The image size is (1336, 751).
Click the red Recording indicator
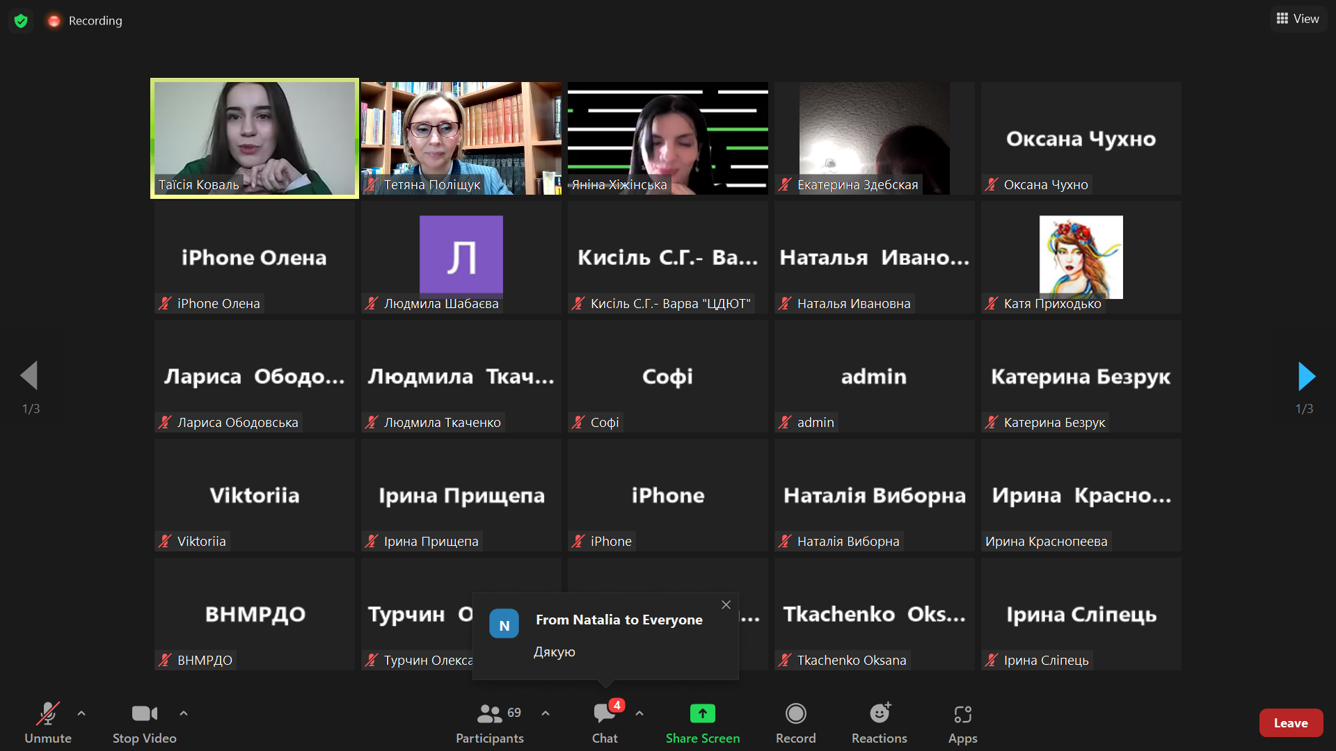(85, 21)
